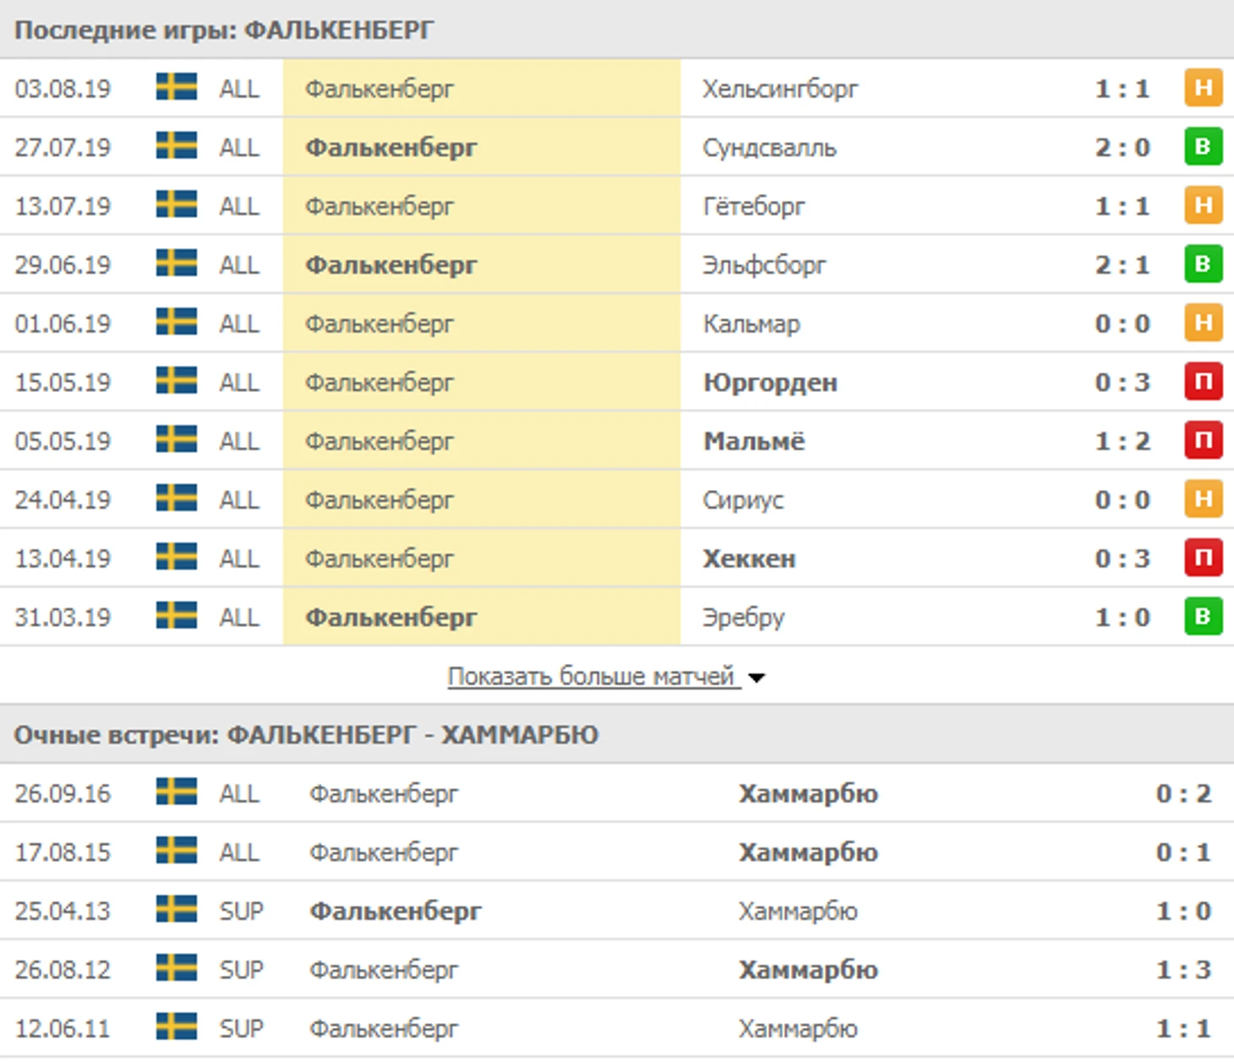1234x1062 pixels.
Task: Click the Очные встречи: ФАЛЬКЕНБЕРГ - ХАММАРБЮ header
Action: tap(306, 734)
